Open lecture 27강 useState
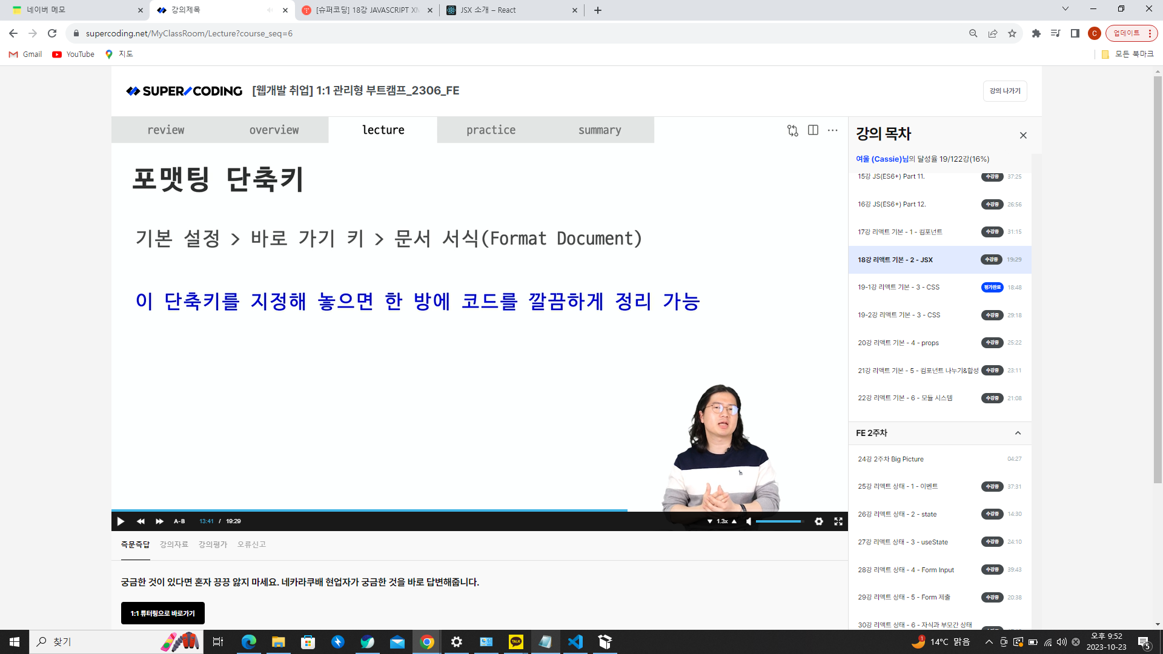 coord(939,542)
